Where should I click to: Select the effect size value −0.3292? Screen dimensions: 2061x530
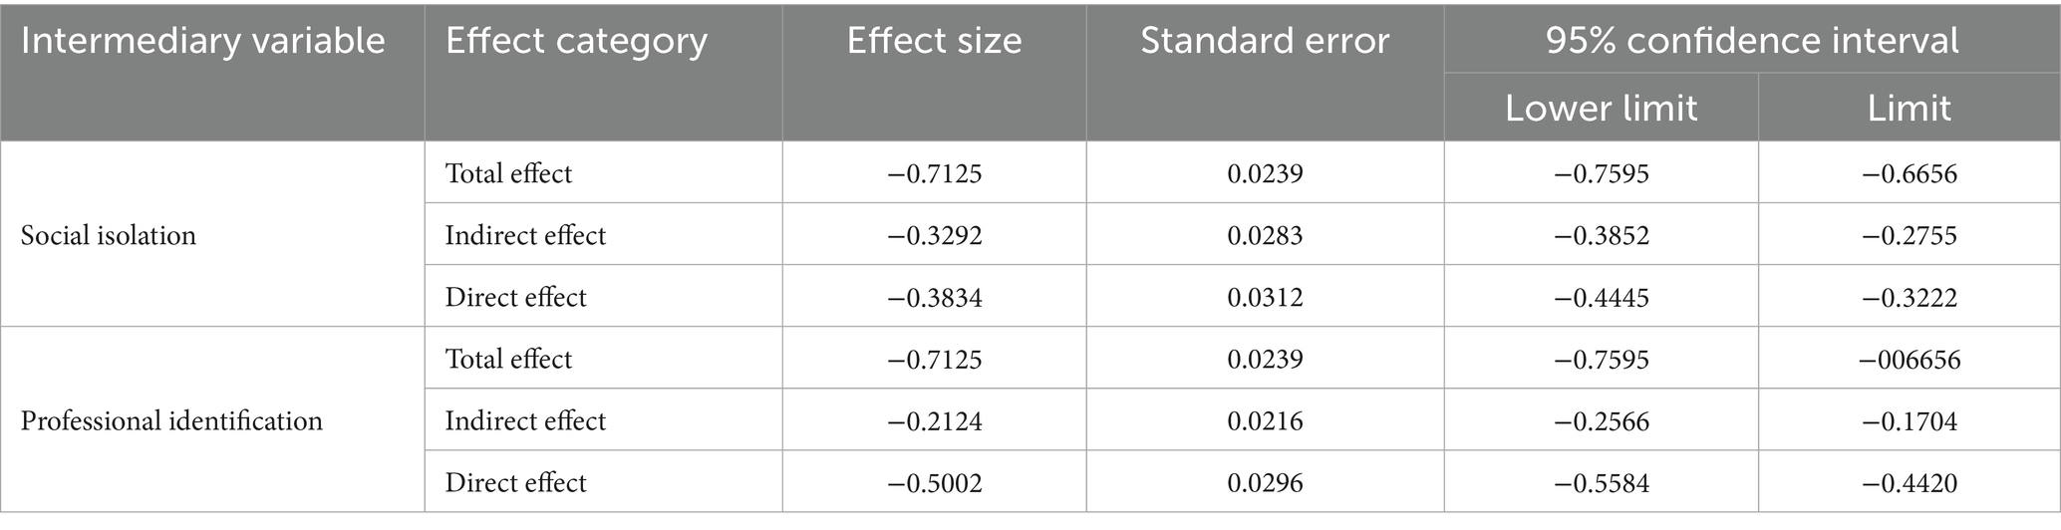(934, 235)
